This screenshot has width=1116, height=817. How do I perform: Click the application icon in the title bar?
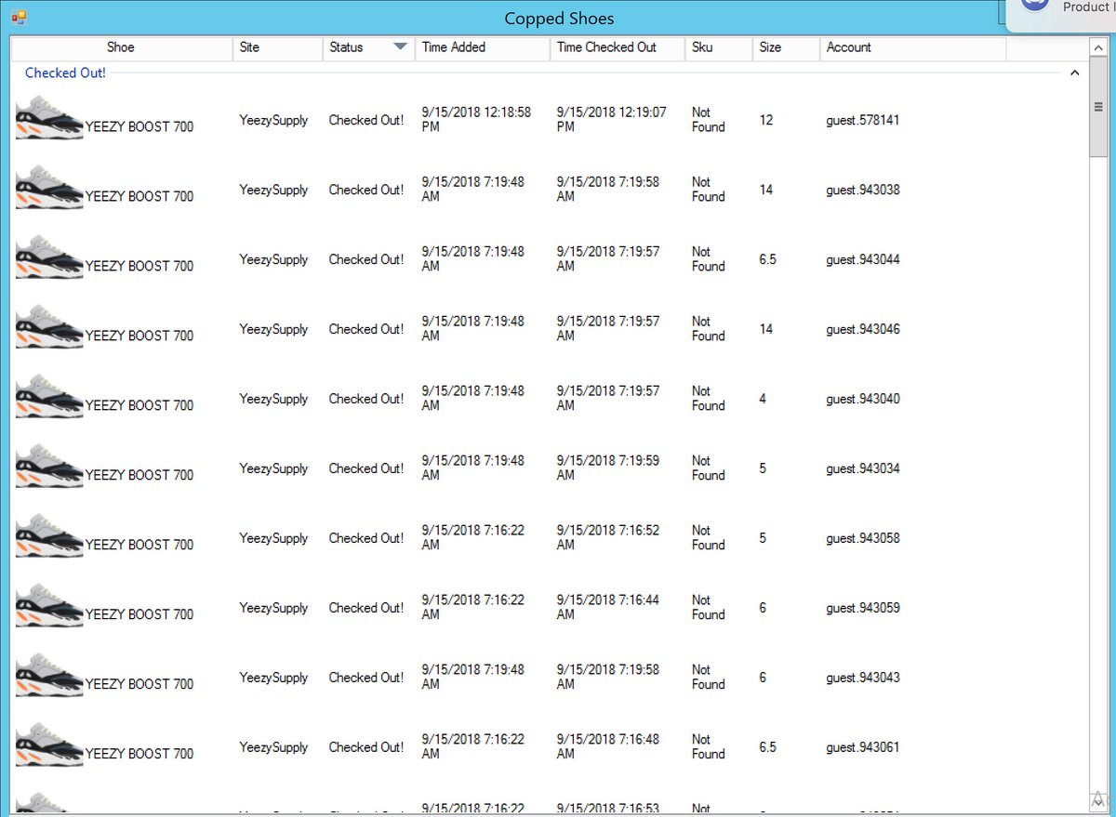(x=19, y=17)
